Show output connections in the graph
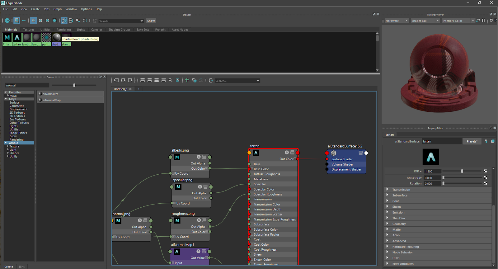This screenshot has width=498, height=269. click(130, 80)
